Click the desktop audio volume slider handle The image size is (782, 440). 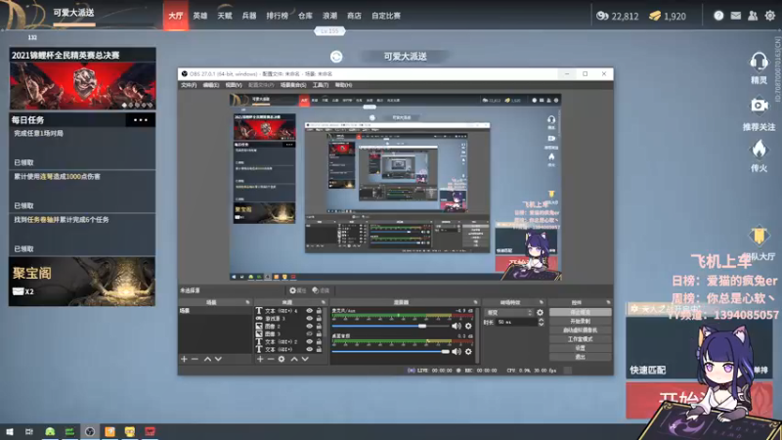tap(446, 352)
